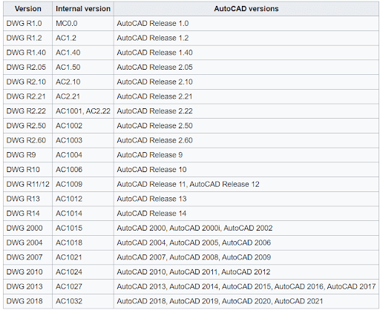380x310 pixels.
Task: Click 'AutoCAD Release 11, AutoCAD Release 12' text
Action: tap(188, 184)
